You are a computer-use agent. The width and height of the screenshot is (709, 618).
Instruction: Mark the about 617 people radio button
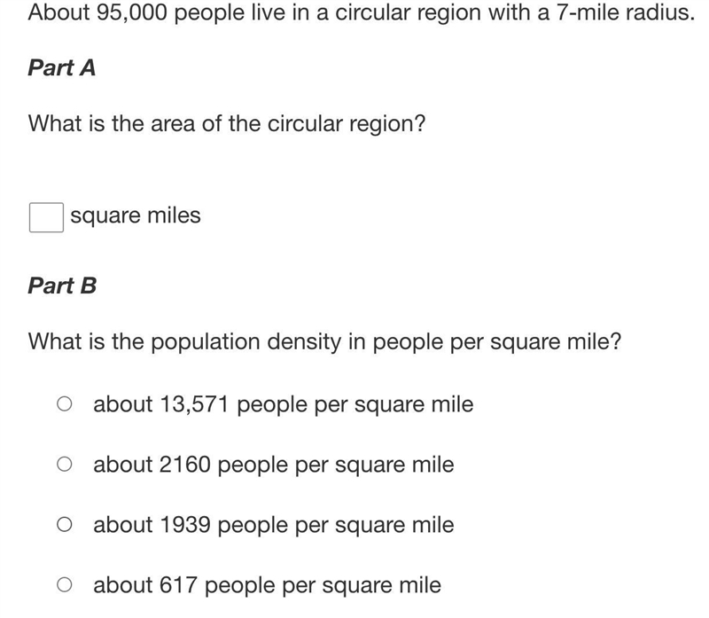click(x=64, y=584)
